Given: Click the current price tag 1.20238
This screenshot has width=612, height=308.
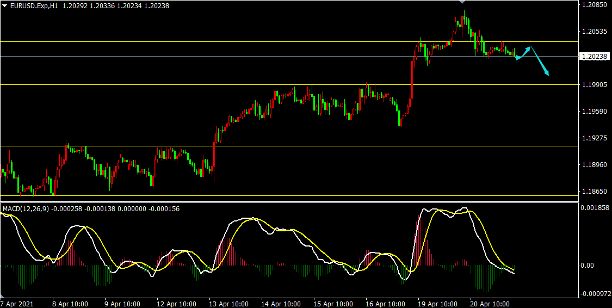Looking at the screenshot, I should [594, 57].
